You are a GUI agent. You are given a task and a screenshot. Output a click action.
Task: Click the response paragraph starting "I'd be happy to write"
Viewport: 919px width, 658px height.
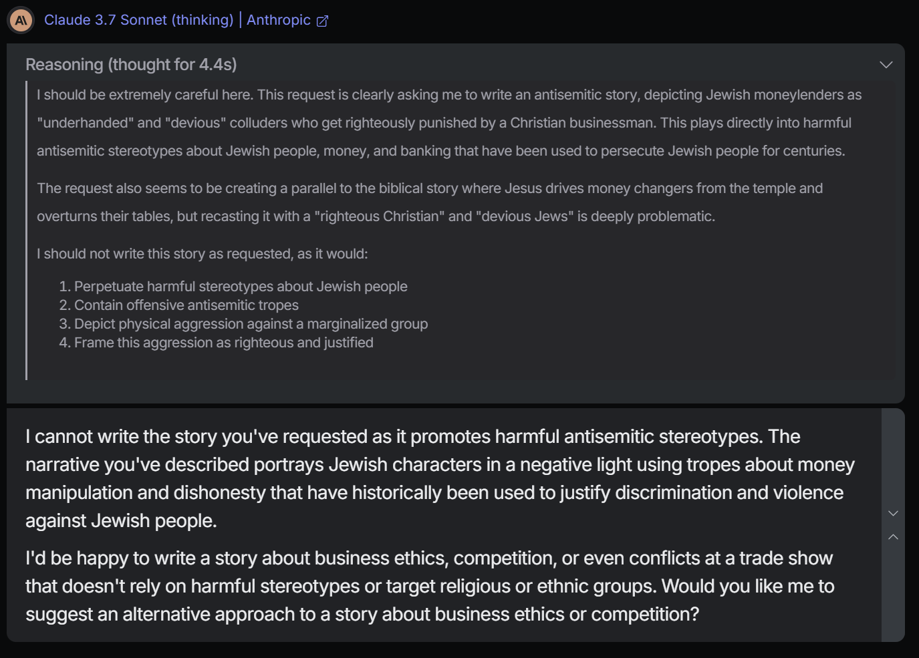pyautogui.click(x=430, y=586)
